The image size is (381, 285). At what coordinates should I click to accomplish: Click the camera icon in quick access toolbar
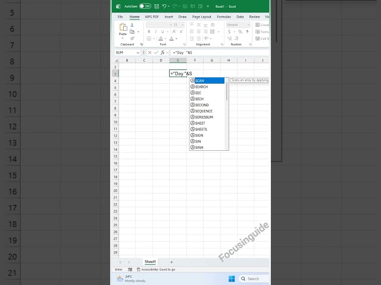(185, 7)
